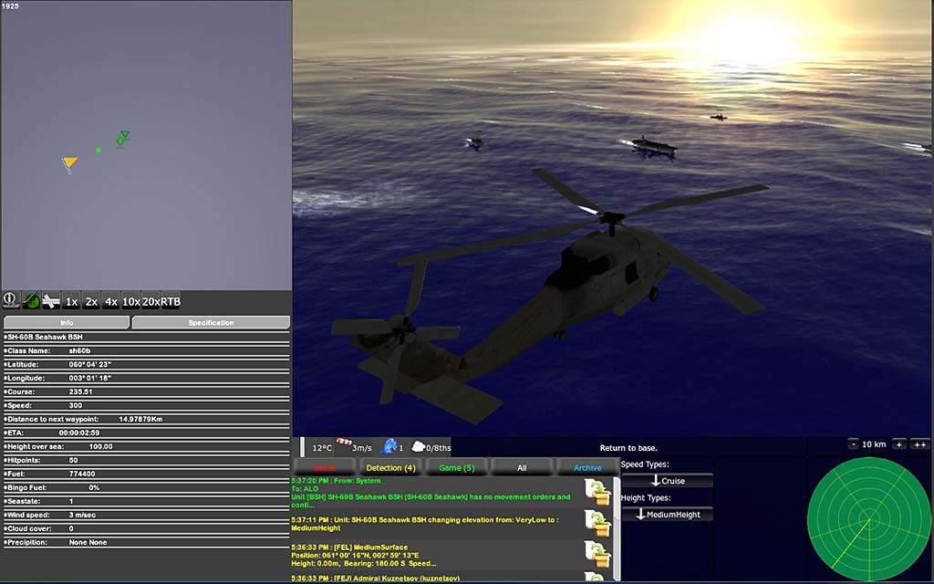Increase radar range with single plus button
Screen dimensions: 934x584
898,444
